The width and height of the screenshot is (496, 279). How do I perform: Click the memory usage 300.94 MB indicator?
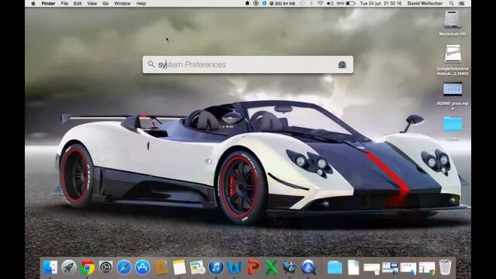pos(282,3)
